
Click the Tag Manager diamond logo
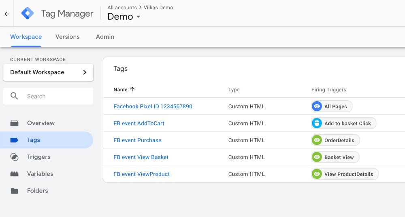click(x=28, y=13)
